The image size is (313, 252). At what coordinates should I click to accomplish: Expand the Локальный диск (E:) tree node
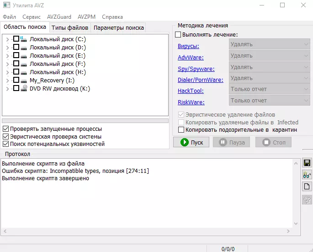[x=8, y=56]
